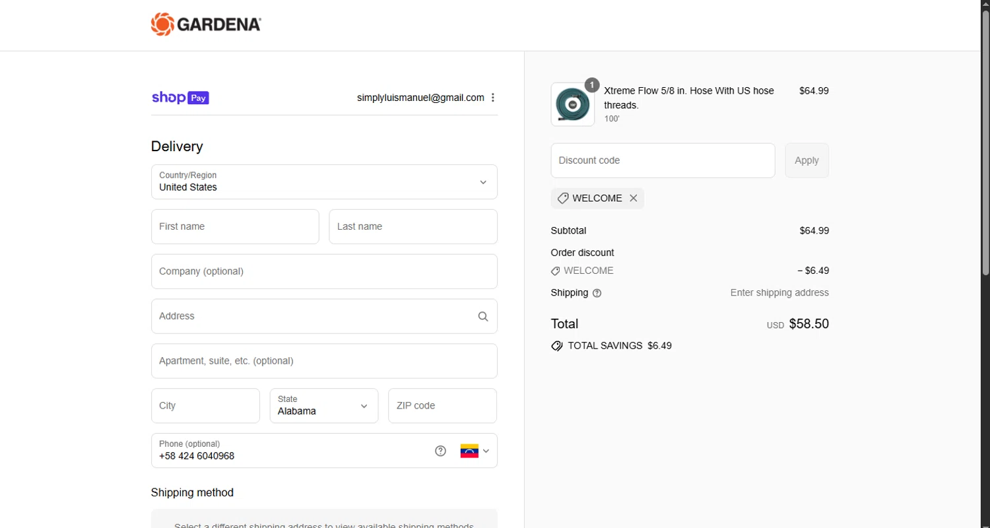Viewport: 990px width, 528px height.
Task: Open the State dropdown showing Alabama
Action: pyautogui.click(x=324, y=405)
